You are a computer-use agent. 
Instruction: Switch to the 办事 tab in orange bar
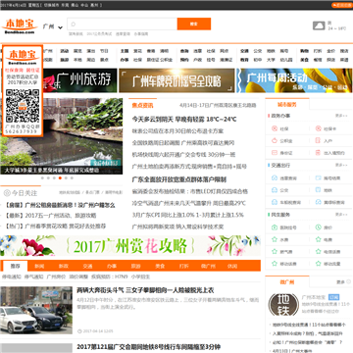coord(112,266)
